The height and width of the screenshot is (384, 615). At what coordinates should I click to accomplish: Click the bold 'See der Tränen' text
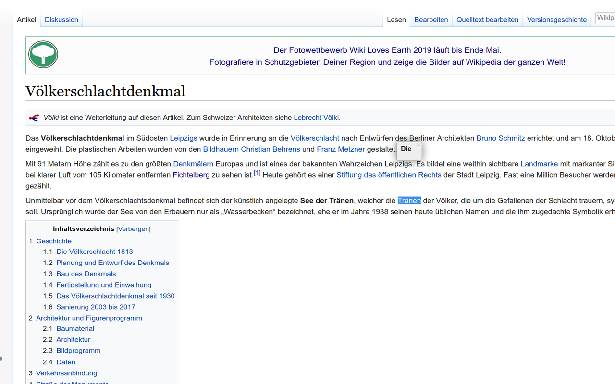pos(327,200)
